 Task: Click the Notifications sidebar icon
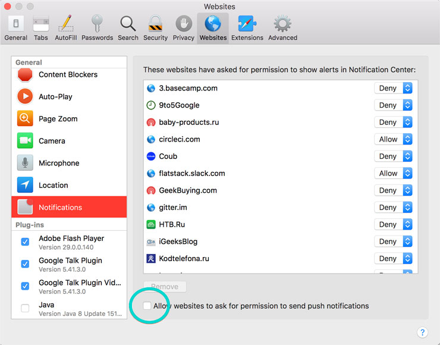pyautogui.click(x=25, y=207)
